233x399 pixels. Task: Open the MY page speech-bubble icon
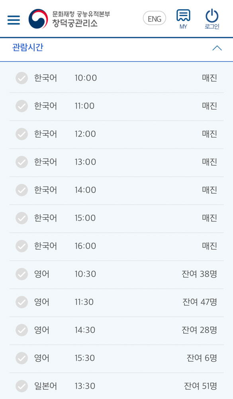coord(183,15)
